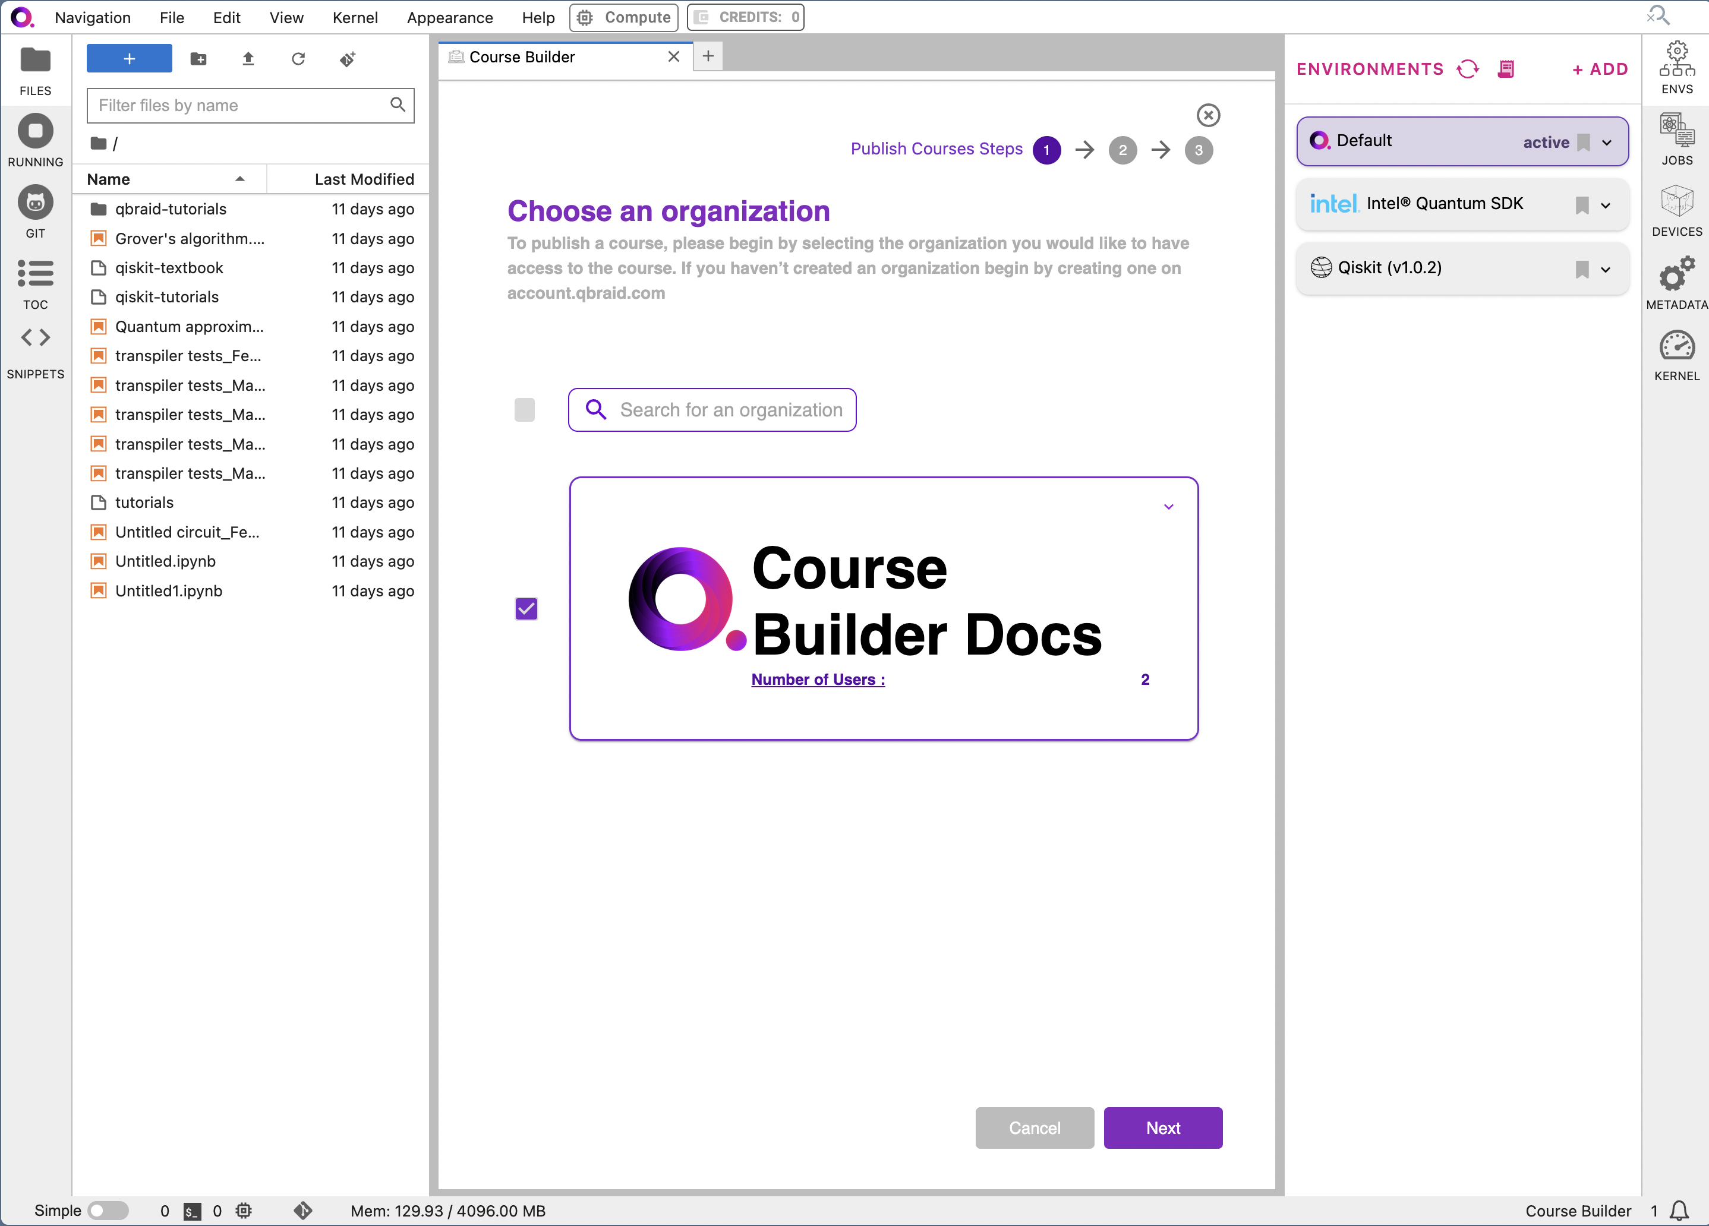Open the Metadata gears panel
This screenshot has height=1226, width=1709.
(1676, 283)
